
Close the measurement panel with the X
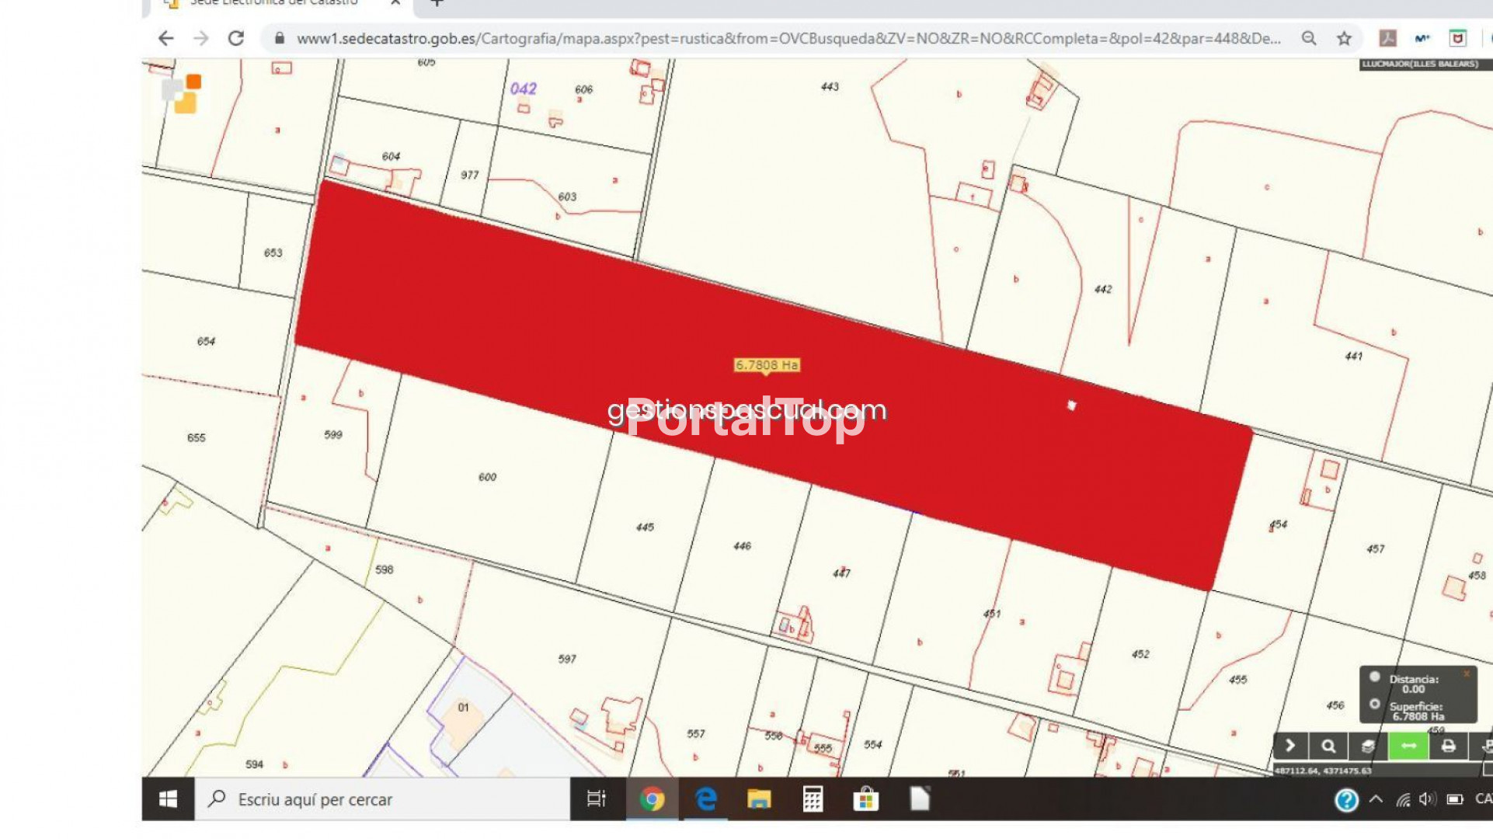click(x=1467, y=674)
